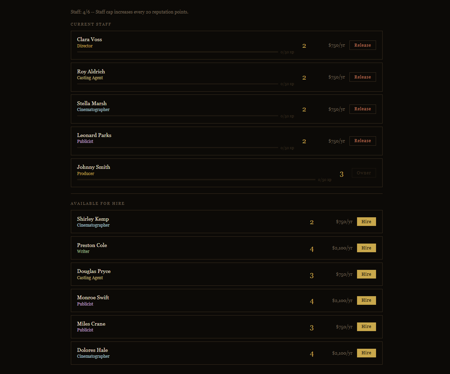Release cinematographer Stella Marsh

click(363, 109)
